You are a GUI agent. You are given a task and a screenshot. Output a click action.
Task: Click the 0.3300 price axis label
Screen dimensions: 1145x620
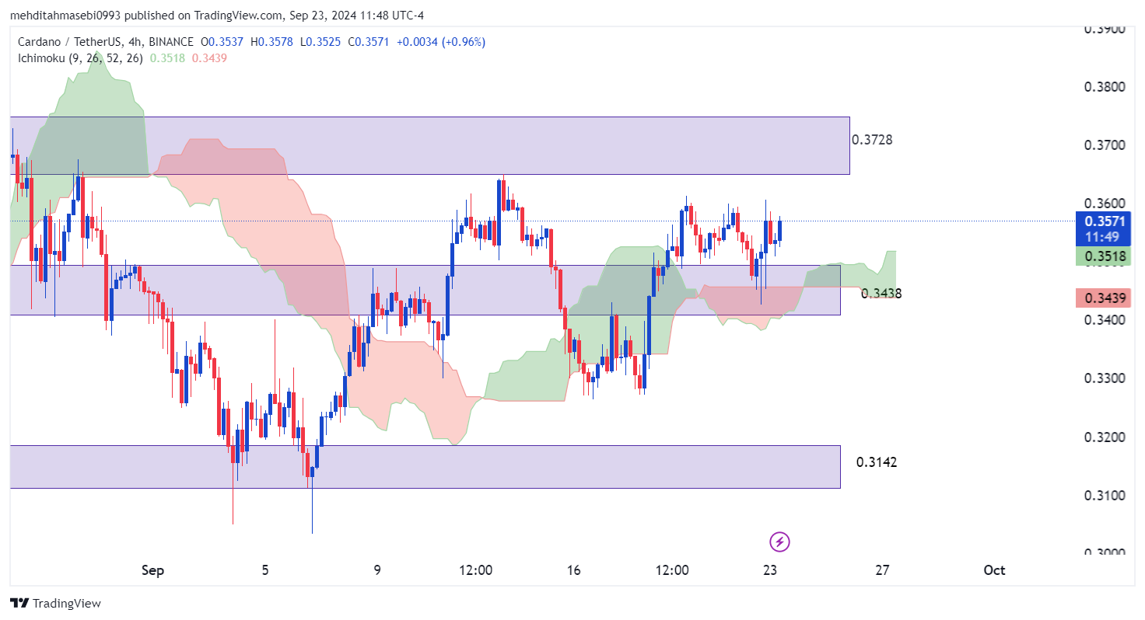click(x=1105, y=378)
